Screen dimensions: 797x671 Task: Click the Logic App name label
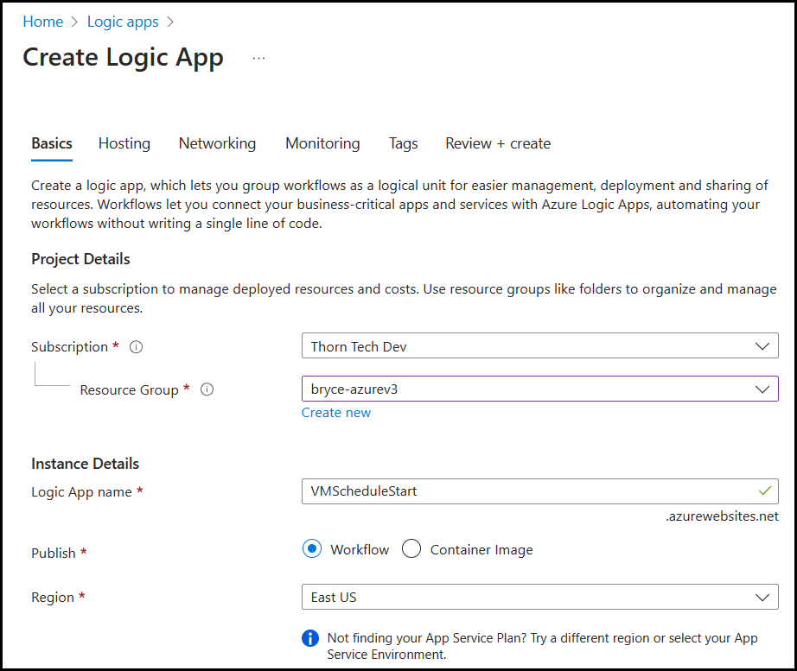point(82,492)
